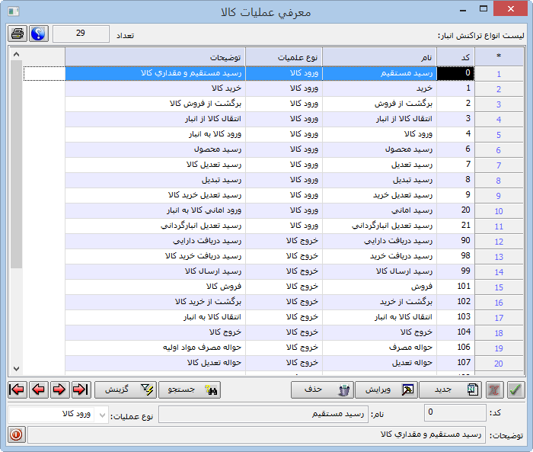Screen dimensions: 533x452
Task: Maximize the معرفي عمليات كالا window
Action: (484, 9)
